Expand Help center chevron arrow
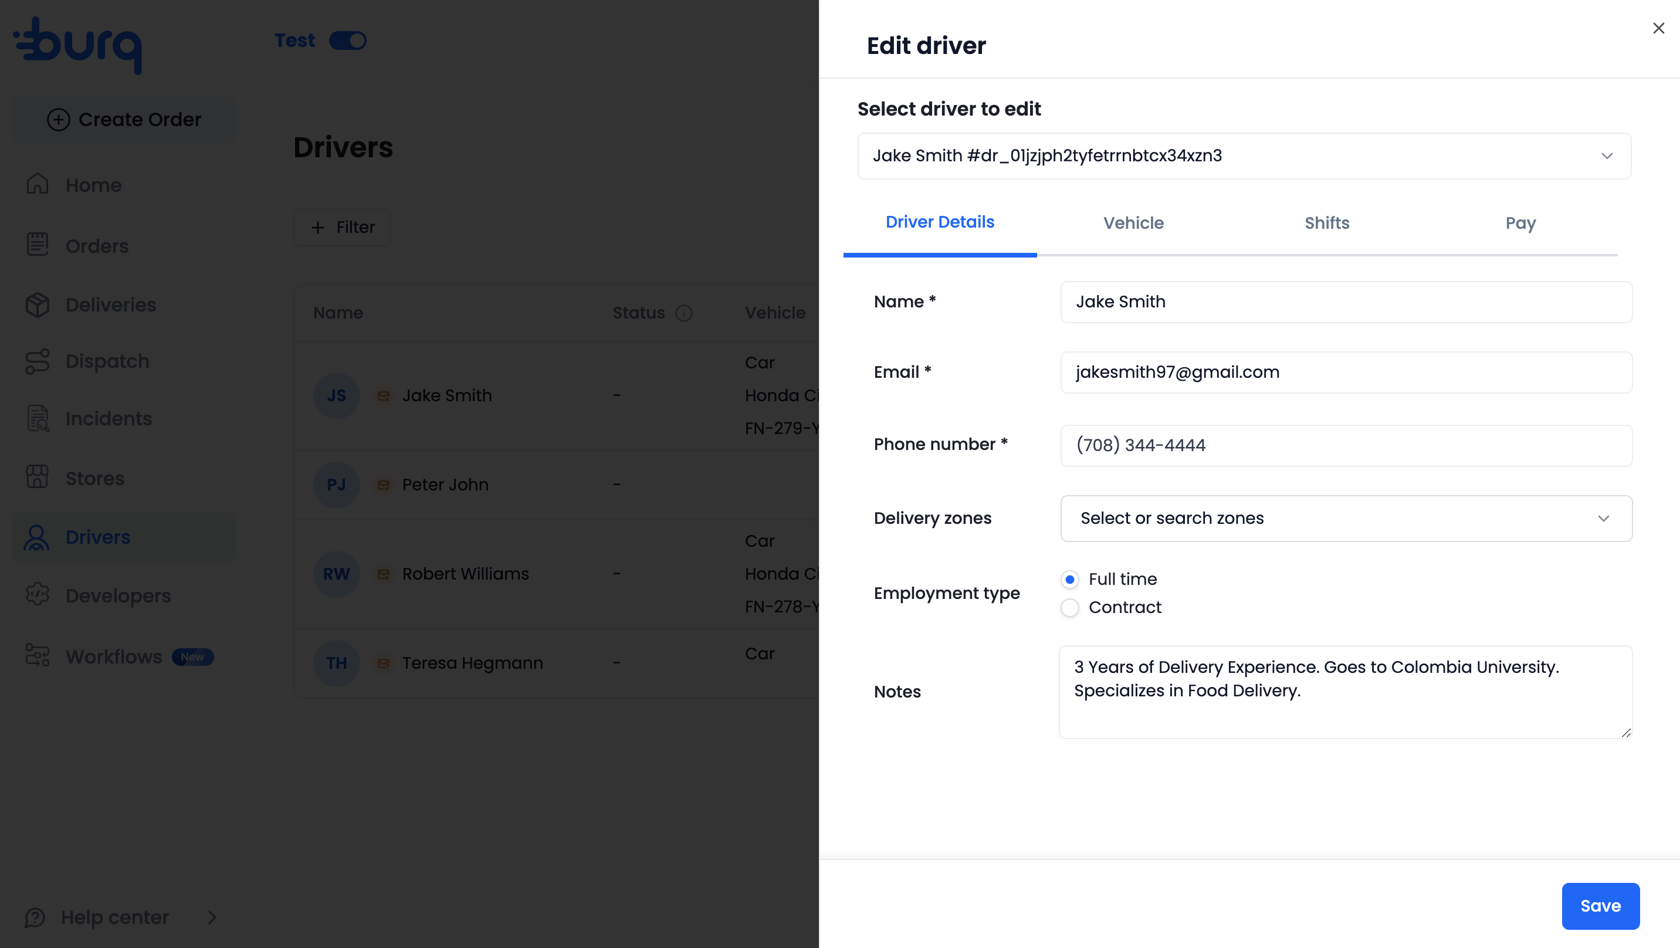1680x948 pixels. point(212,917)
